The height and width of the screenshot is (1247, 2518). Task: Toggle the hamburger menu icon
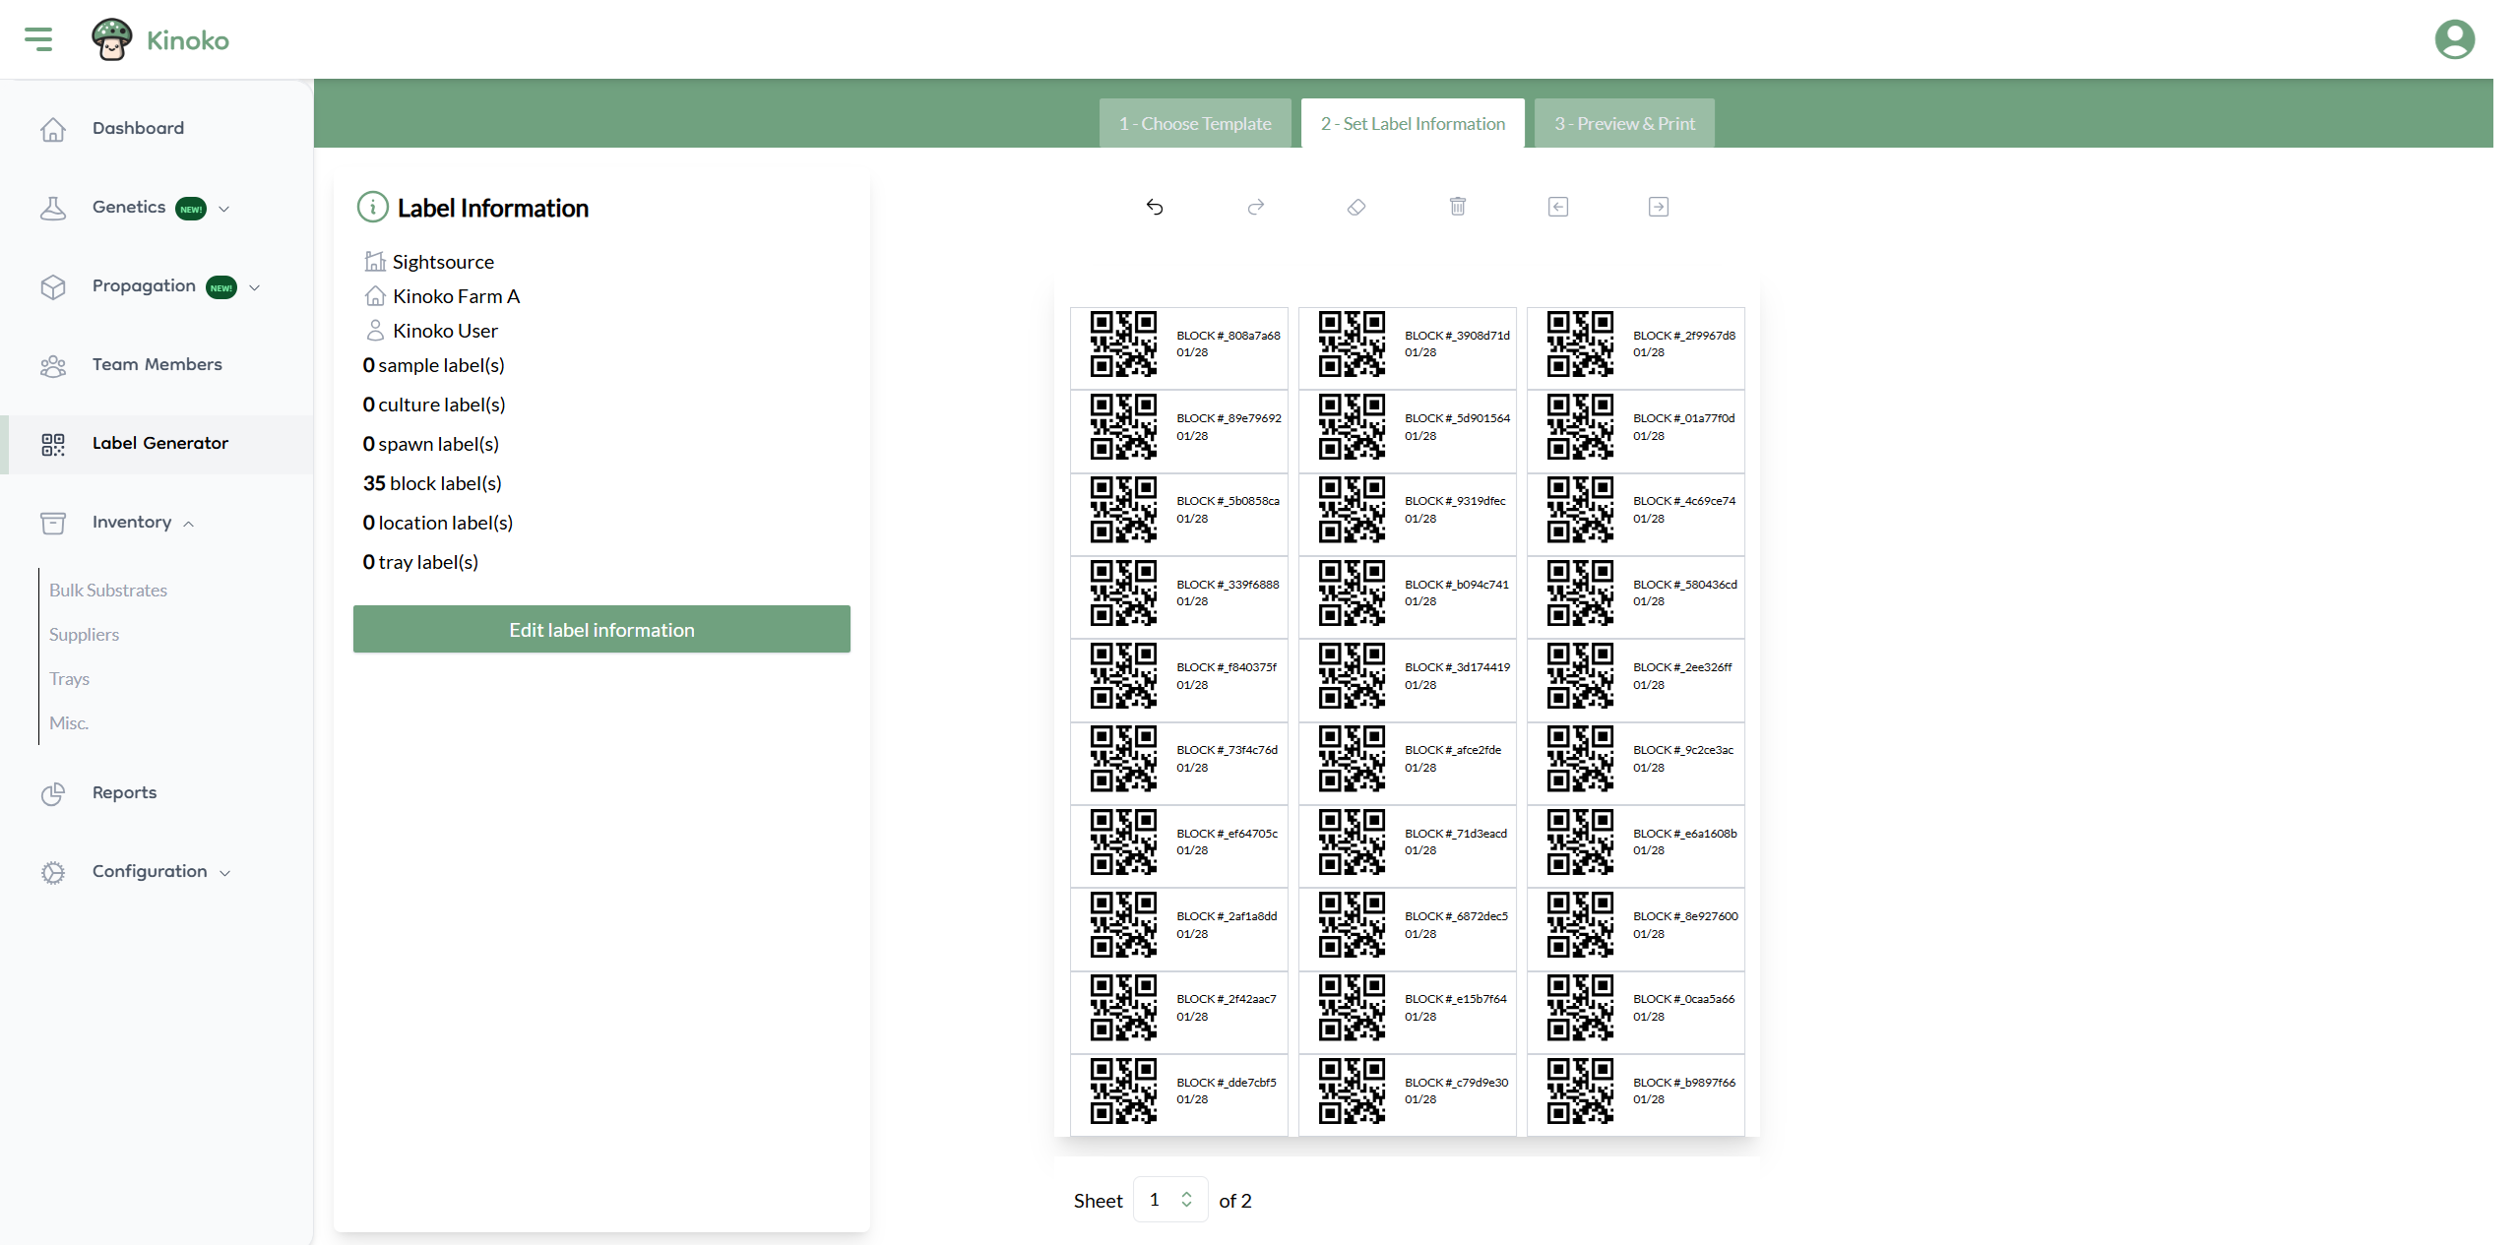(x=38, y=39)
